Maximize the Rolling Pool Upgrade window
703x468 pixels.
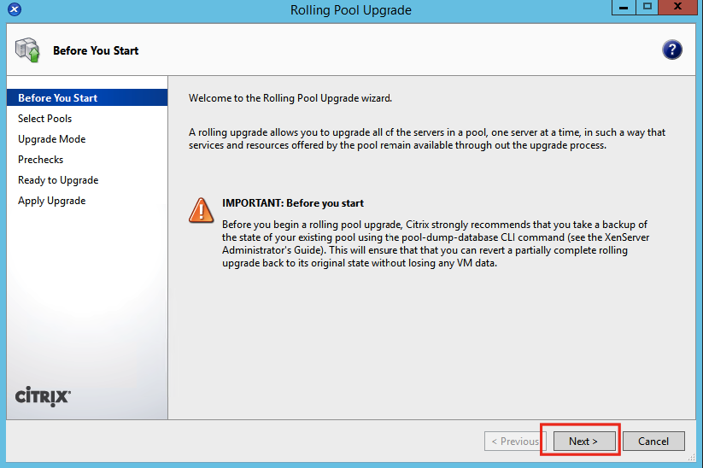click(647, 8)
